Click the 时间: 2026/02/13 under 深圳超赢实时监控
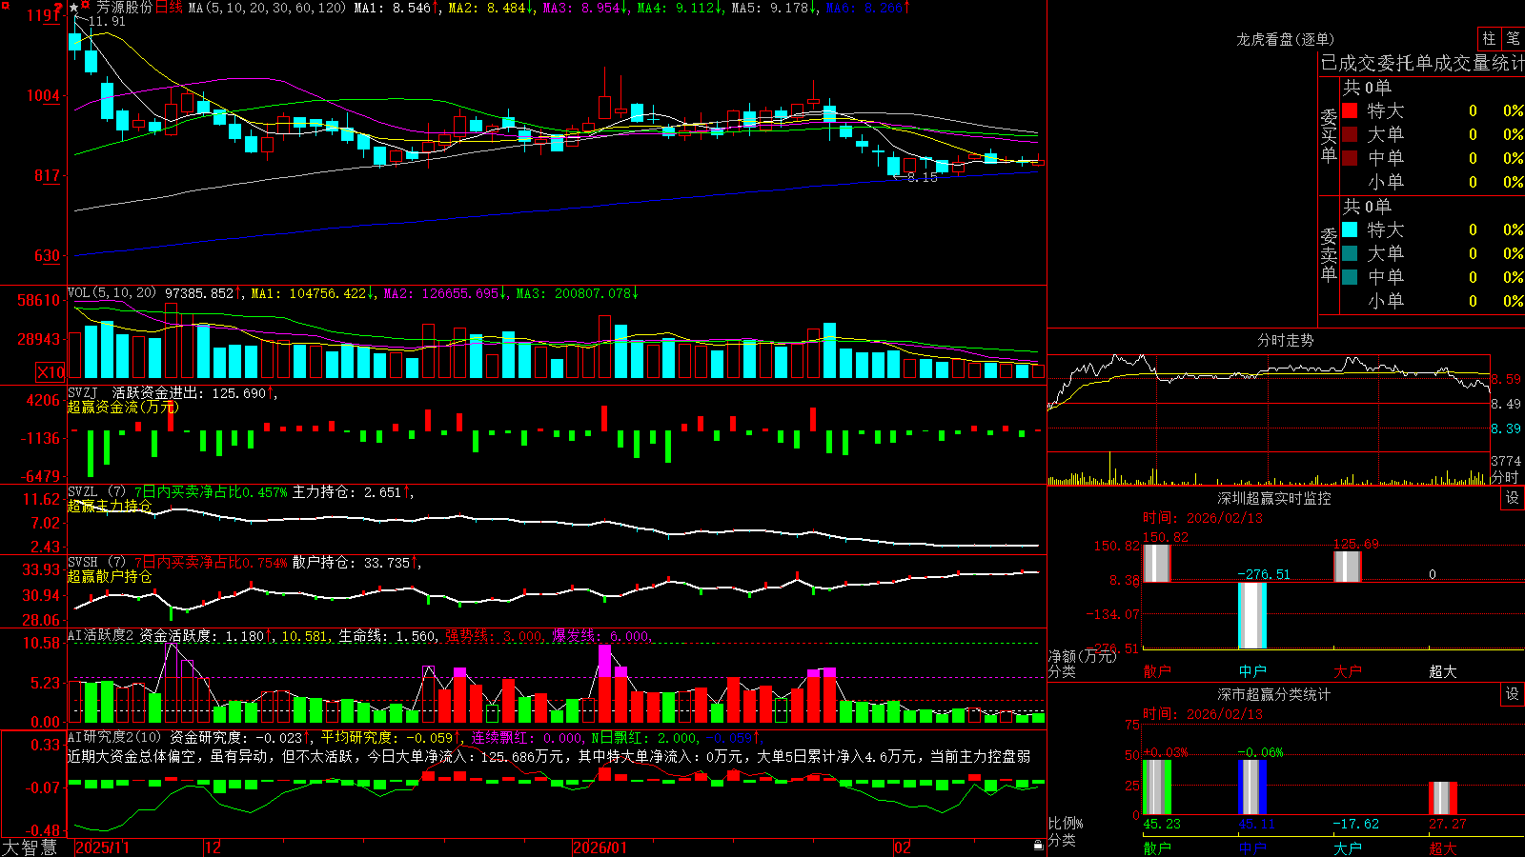Image resolution: width=1525 pixels, height=857 pixels. click(1203, 518)
